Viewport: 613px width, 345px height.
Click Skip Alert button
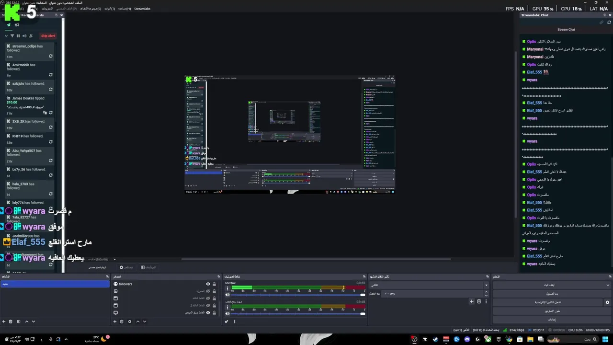48,36
